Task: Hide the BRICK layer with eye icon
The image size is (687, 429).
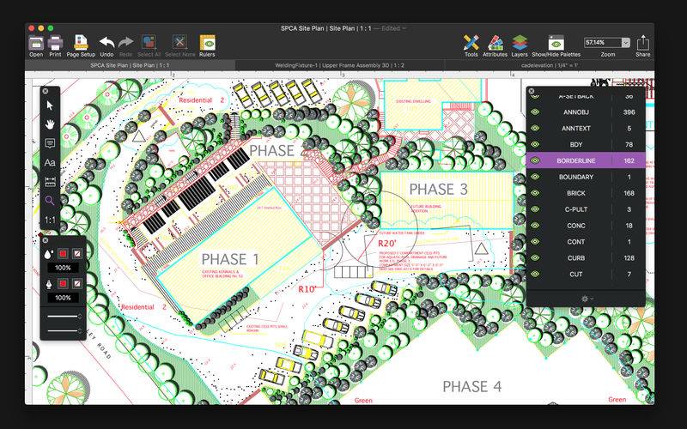Action: coord(534,193)
